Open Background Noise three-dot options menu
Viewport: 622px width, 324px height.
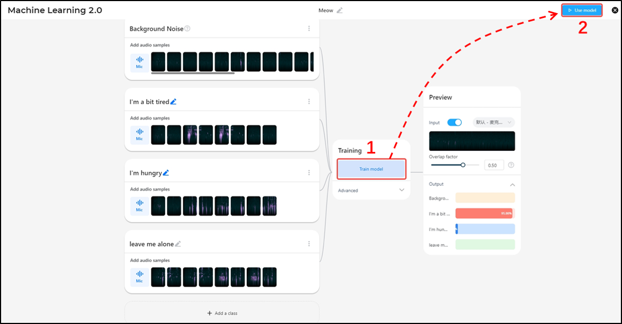[309, 29]
